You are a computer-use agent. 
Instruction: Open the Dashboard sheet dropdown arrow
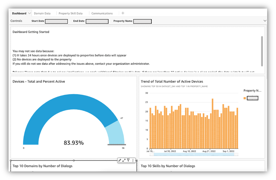click(30, 13)
